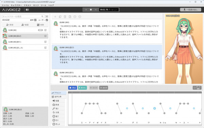The width and height of the screenshot is (204, 128).
Task: Click the add line plus icon
Action: (x=55, y=17)
